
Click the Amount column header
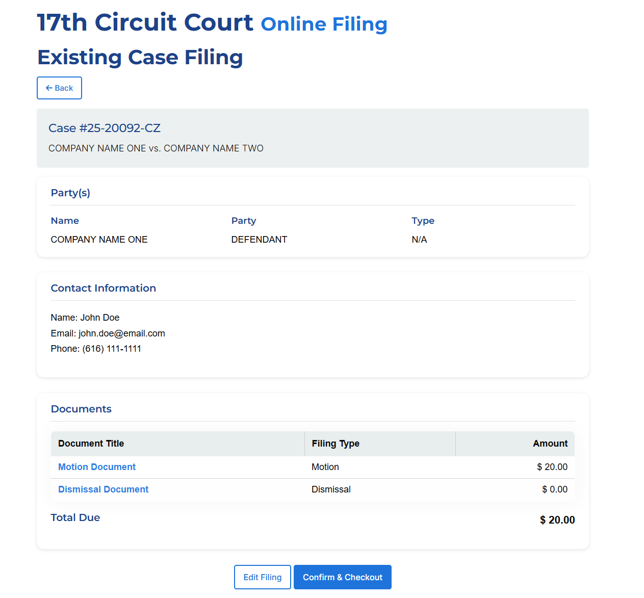pyautogui.click(x=550, y=444)
